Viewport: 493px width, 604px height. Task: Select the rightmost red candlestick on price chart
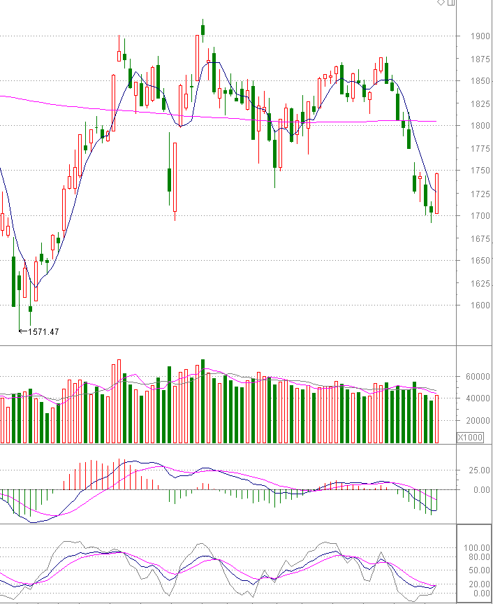(x=437, y=193)
